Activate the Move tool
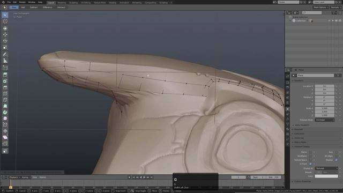343x193 pixels. pos(5,34)
